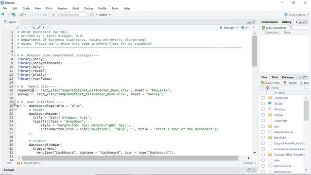Click the Code Tools magic wand icon

[39, 27]
